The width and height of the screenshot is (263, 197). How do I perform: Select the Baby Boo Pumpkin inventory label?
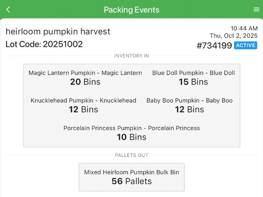point(189,101)
